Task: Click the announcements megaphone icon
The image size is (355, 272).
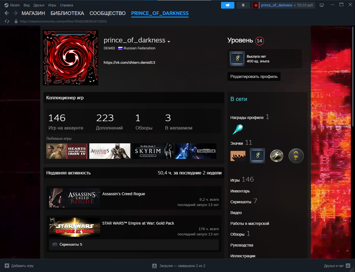Action: [x=228, y=5]
